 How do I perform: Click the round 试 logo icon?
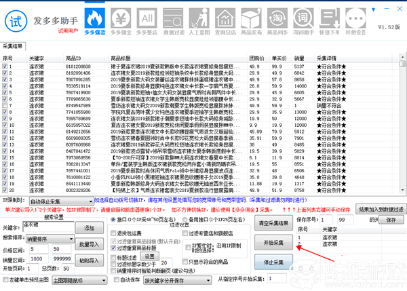point(16,21)
